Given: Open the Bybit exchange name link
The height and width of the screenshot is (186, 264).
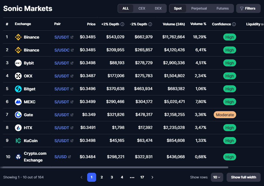Looking at the screenshot, I should (x=29, y=63).
